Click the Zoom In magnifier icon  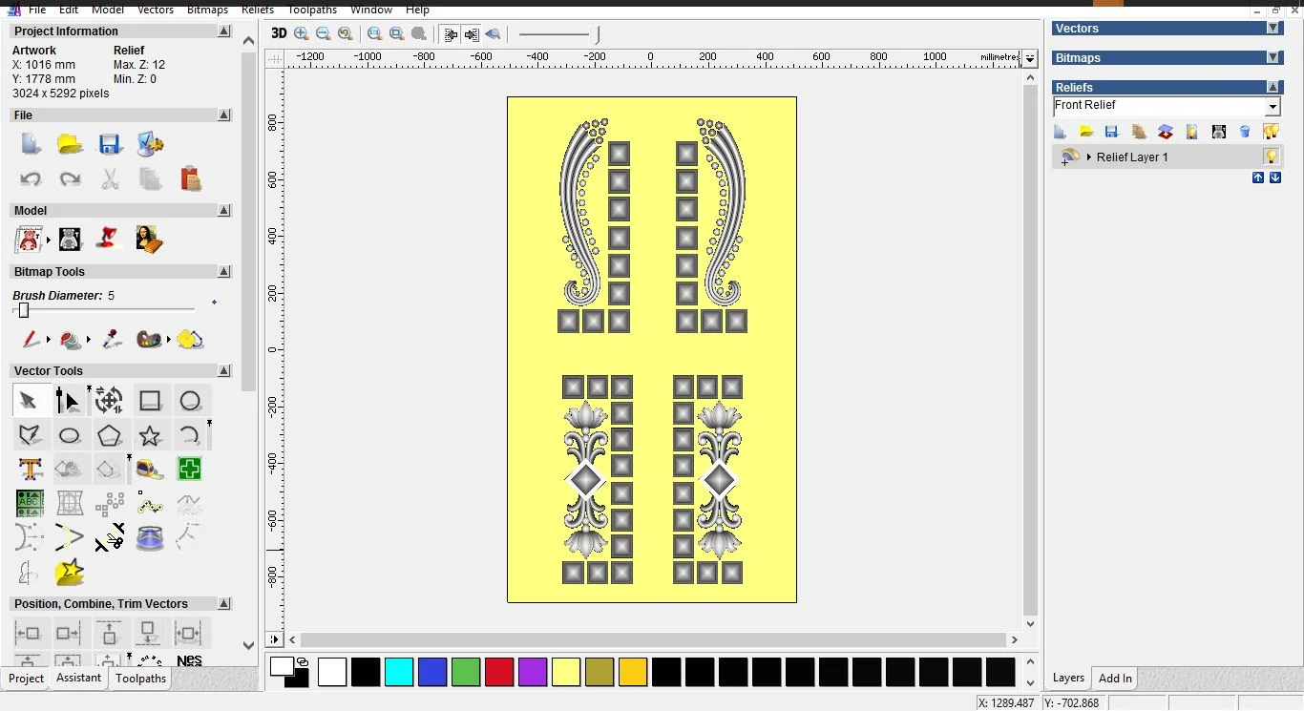[x=302, y=33]
